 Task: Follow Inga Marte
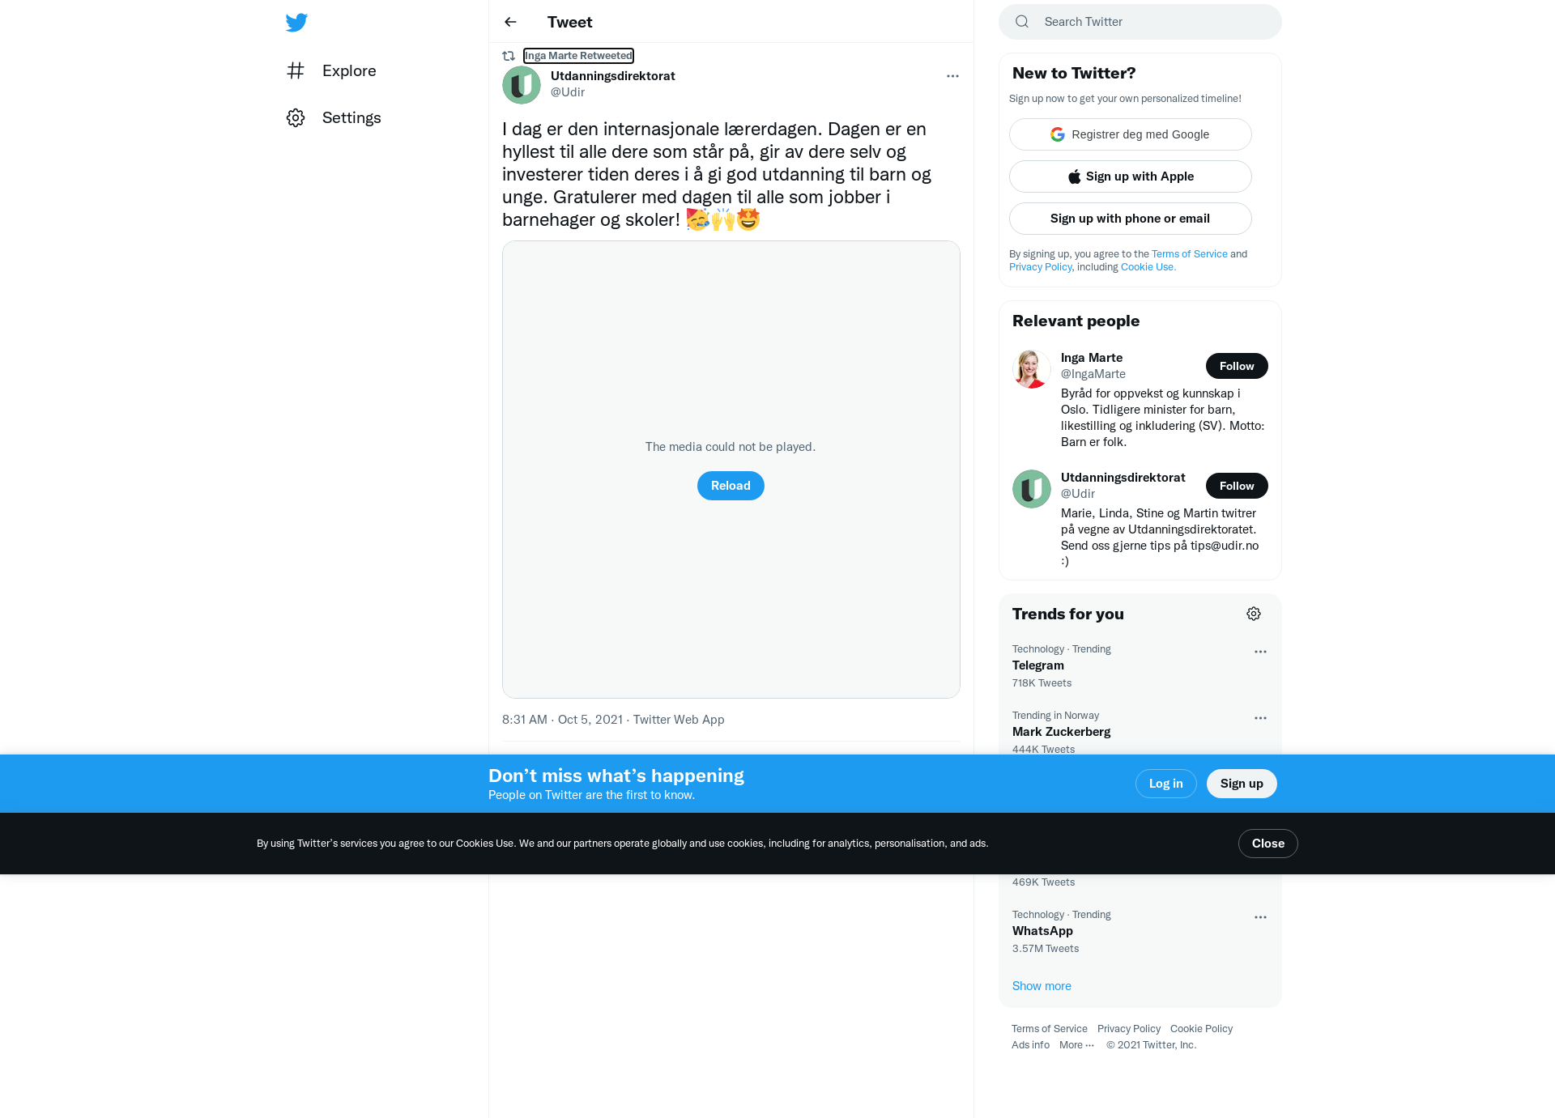(x=1237, y=366)
